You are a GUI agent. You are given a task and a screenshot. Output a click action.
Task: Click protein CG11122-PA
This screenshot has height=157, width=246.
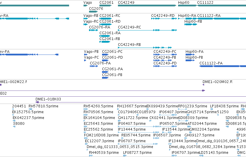211,63
